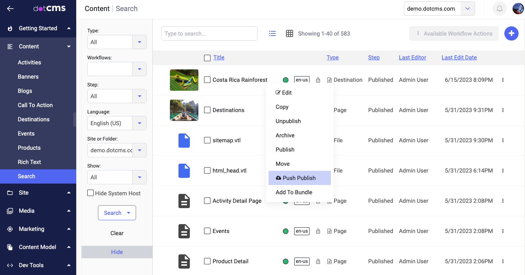The width and height of the screenshot is (525, 275).
Task: Check the Hide System Host checkbox
Action: click(x=91, y=193)
